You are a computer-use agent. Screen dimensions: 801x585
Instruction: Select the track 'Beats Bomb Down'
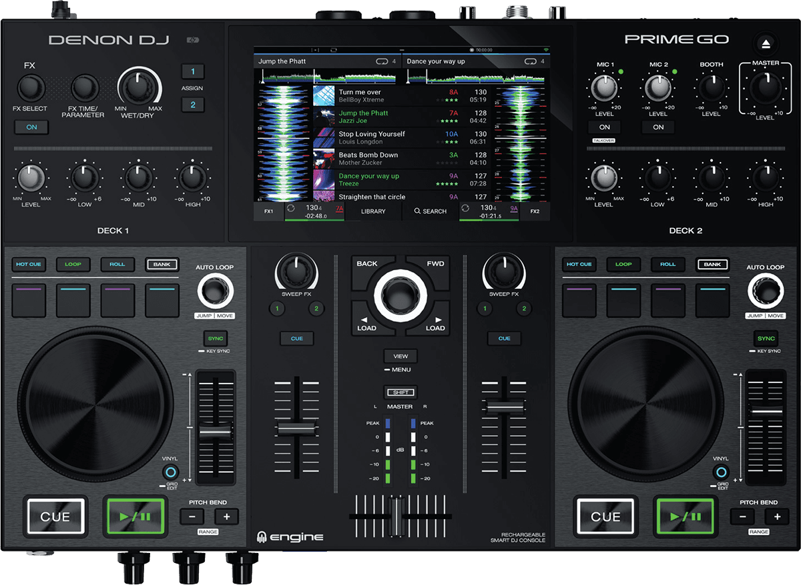(x=403, y=159)
